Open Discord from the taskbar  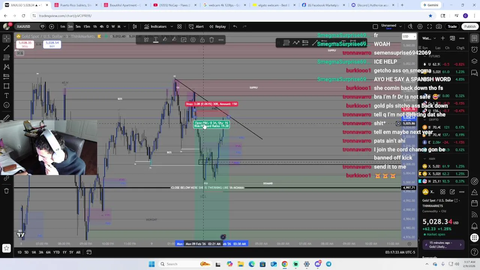click(x=318, y=264)
